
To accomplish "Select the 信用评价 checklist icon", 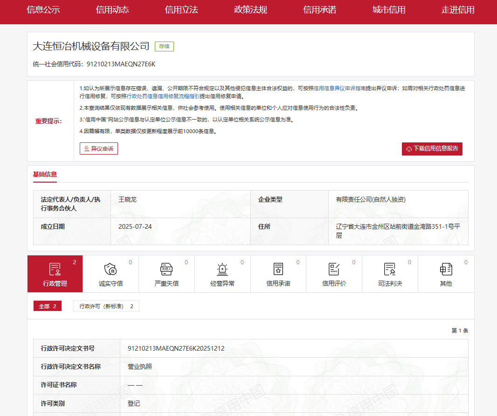I will pyautogui.click(x=334, y=269).
